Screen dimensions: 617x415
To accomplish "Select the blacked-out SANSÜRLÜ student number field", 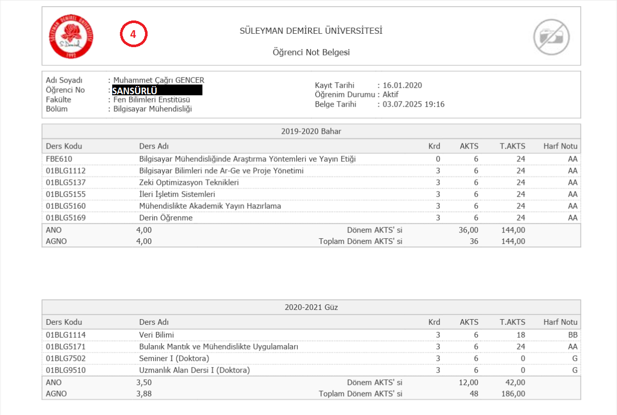I will point(157,91).
